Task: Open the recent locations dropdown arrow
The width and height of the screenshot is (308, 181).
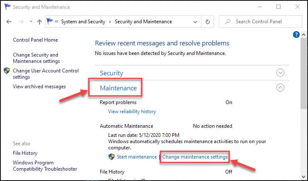Action: pyautogui.click(x=31, y=22)
